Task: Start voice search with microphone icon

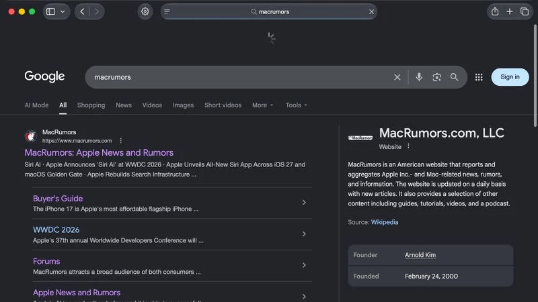Action: pyautogui.click(x=419, y=77)
